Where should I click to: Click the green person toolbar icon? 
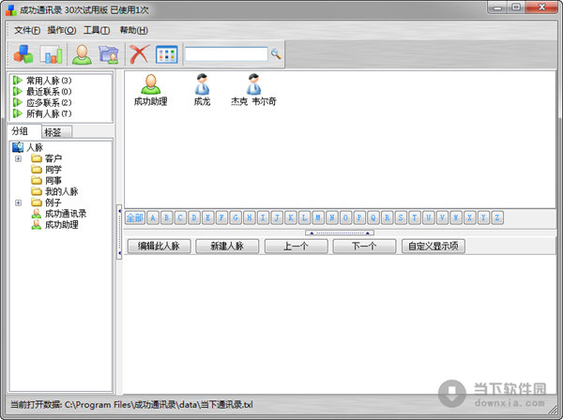tap(82, 54)
